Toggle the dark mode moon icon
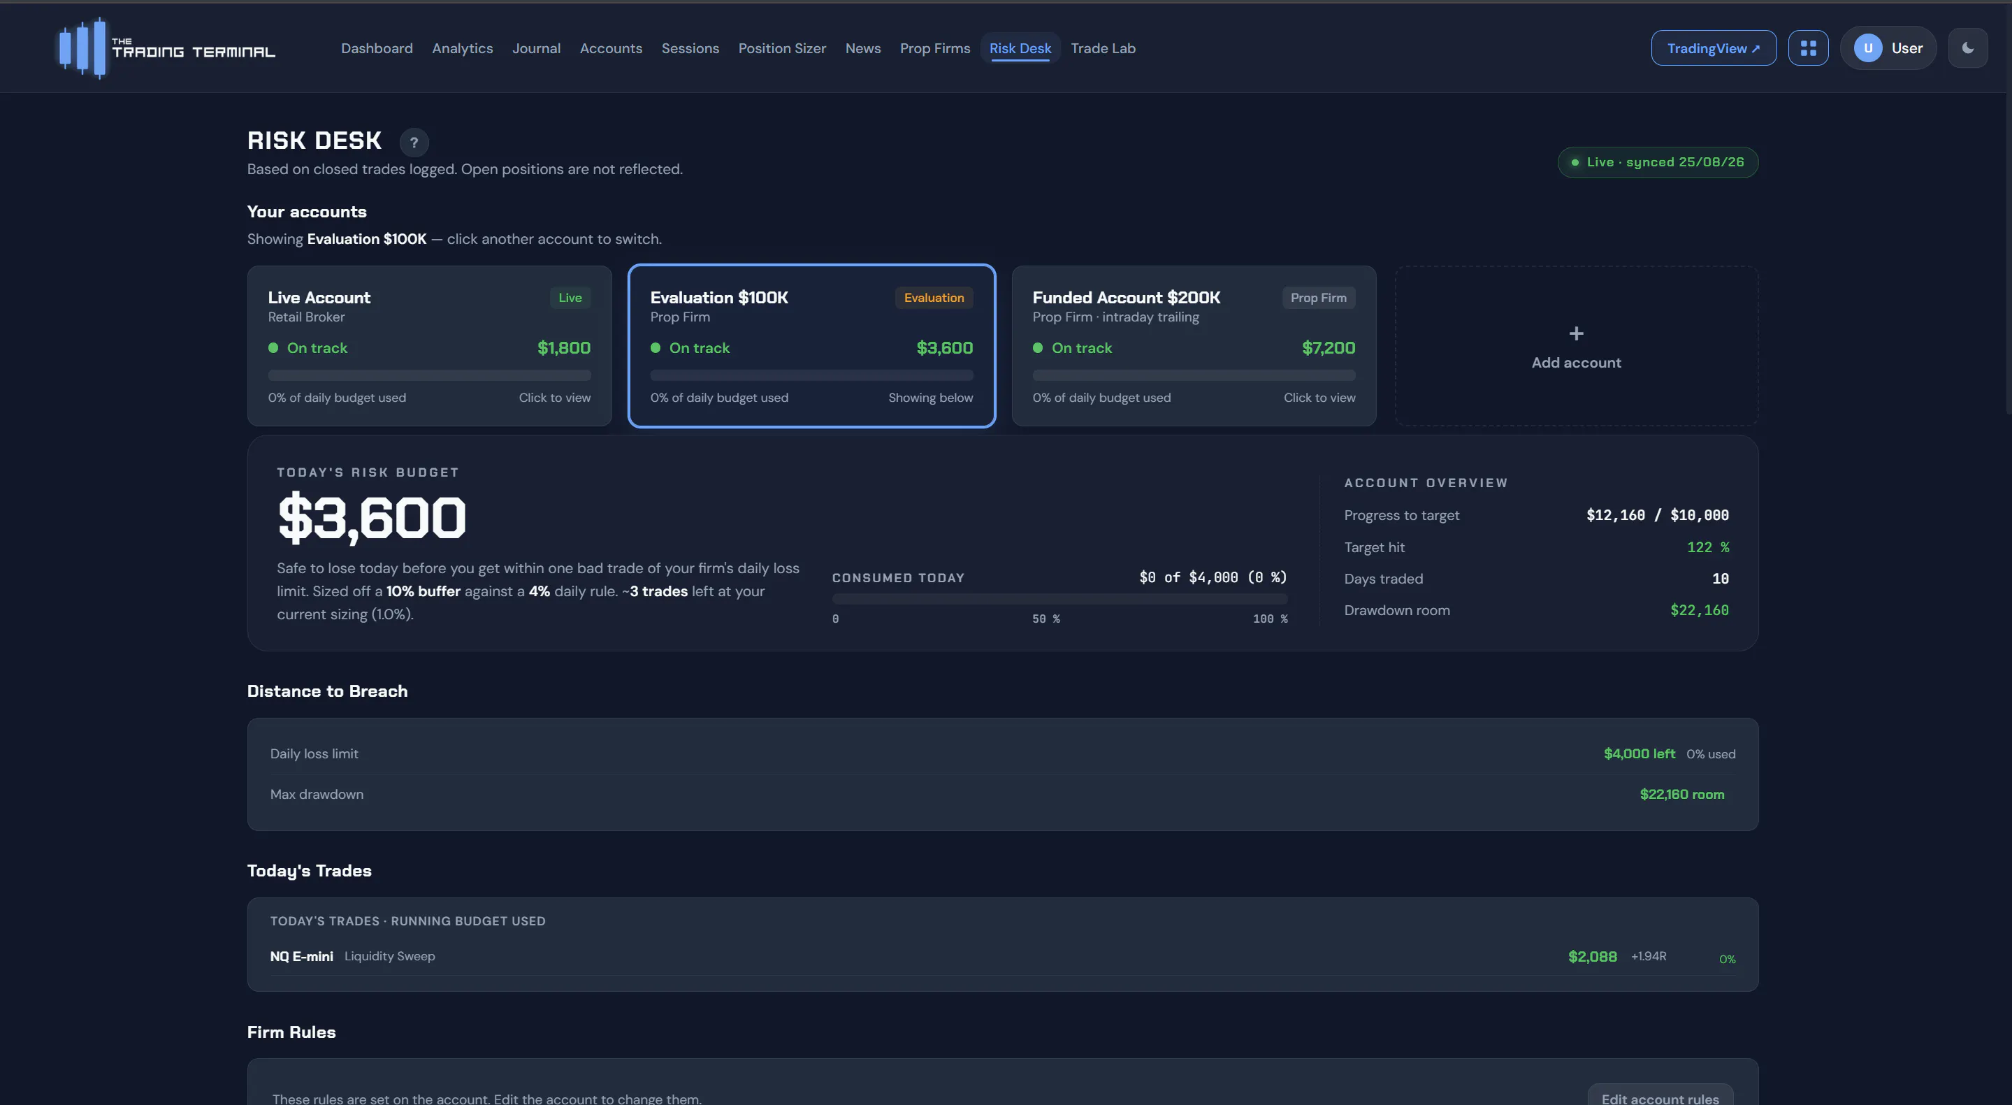This screenshot has height=1105, width=2012. click(1967, 48)
